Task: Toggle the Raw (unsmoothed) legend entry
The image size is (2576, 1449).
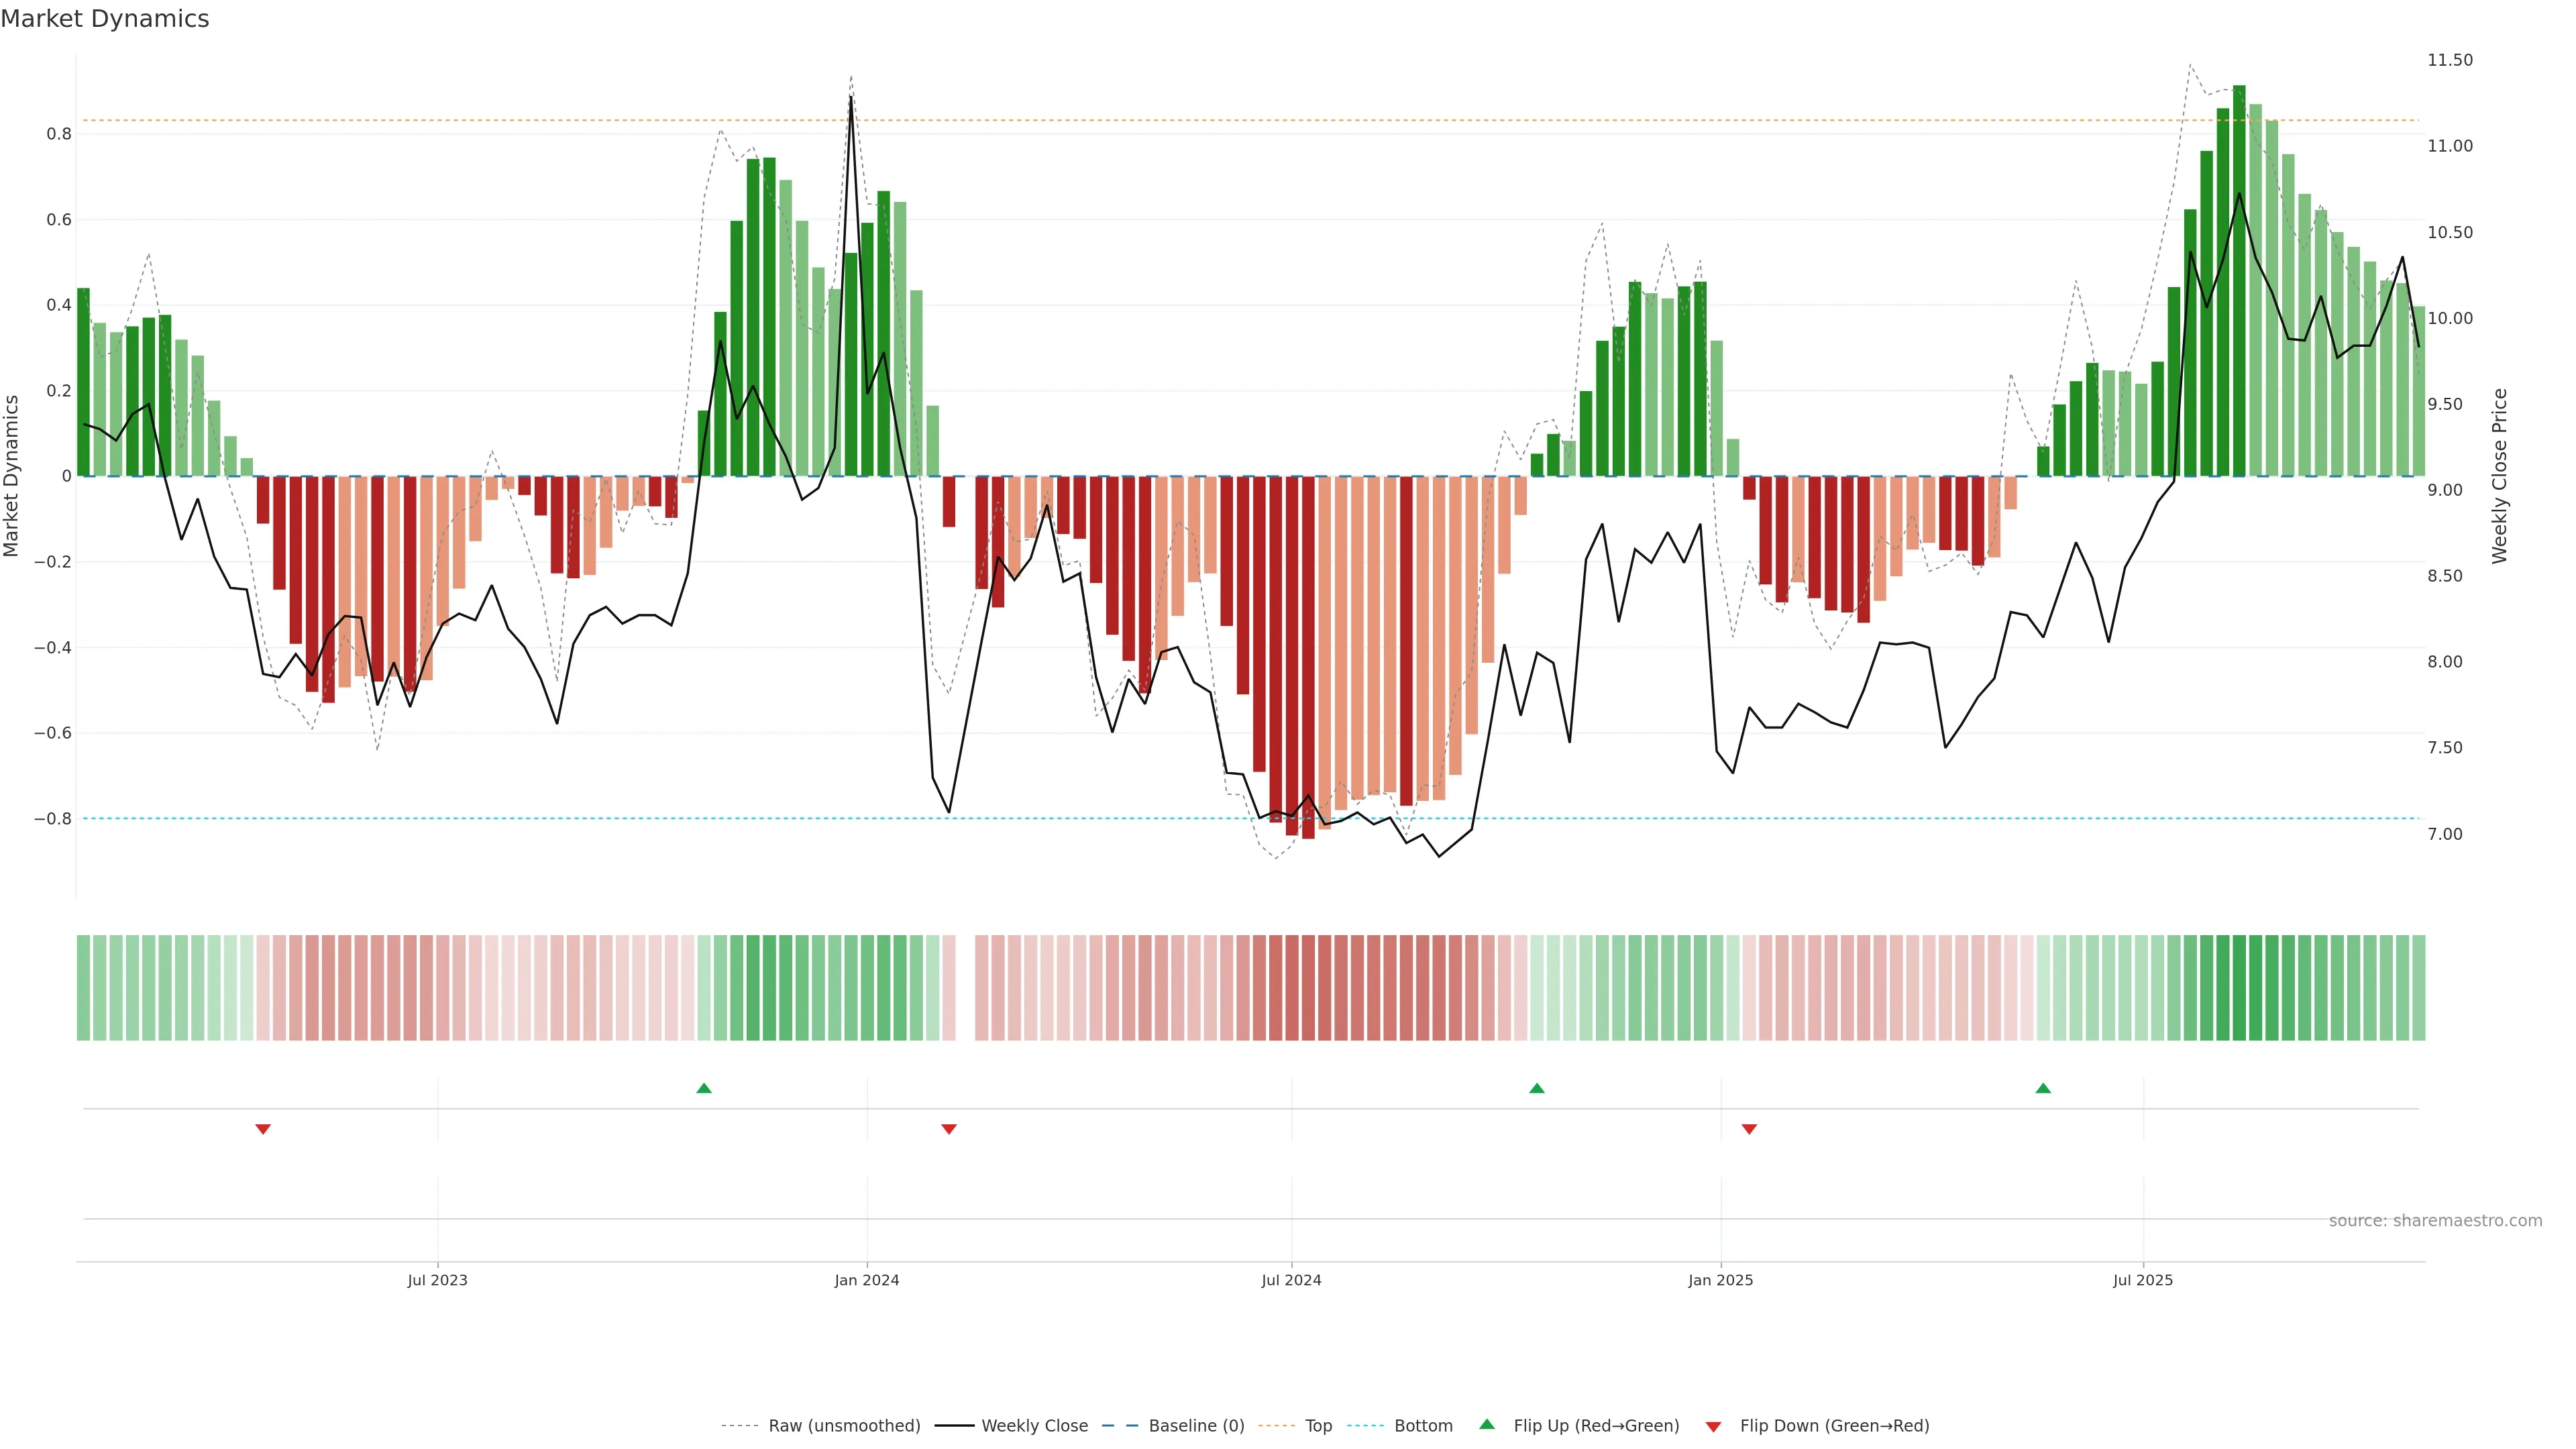Action: point(843,1426)
